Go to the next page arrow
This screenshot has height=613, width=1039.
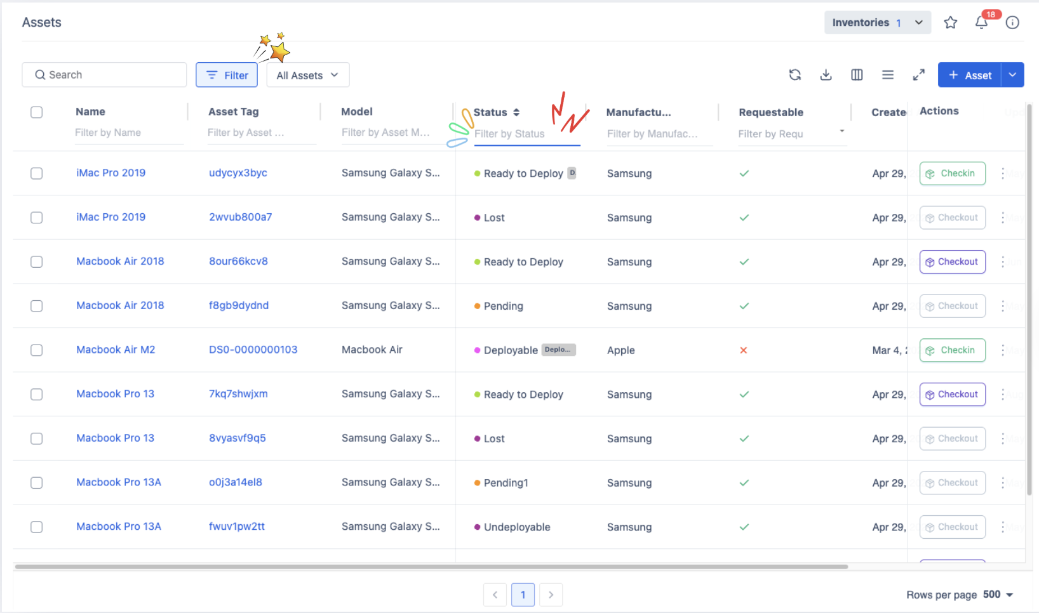click(551, 595)
